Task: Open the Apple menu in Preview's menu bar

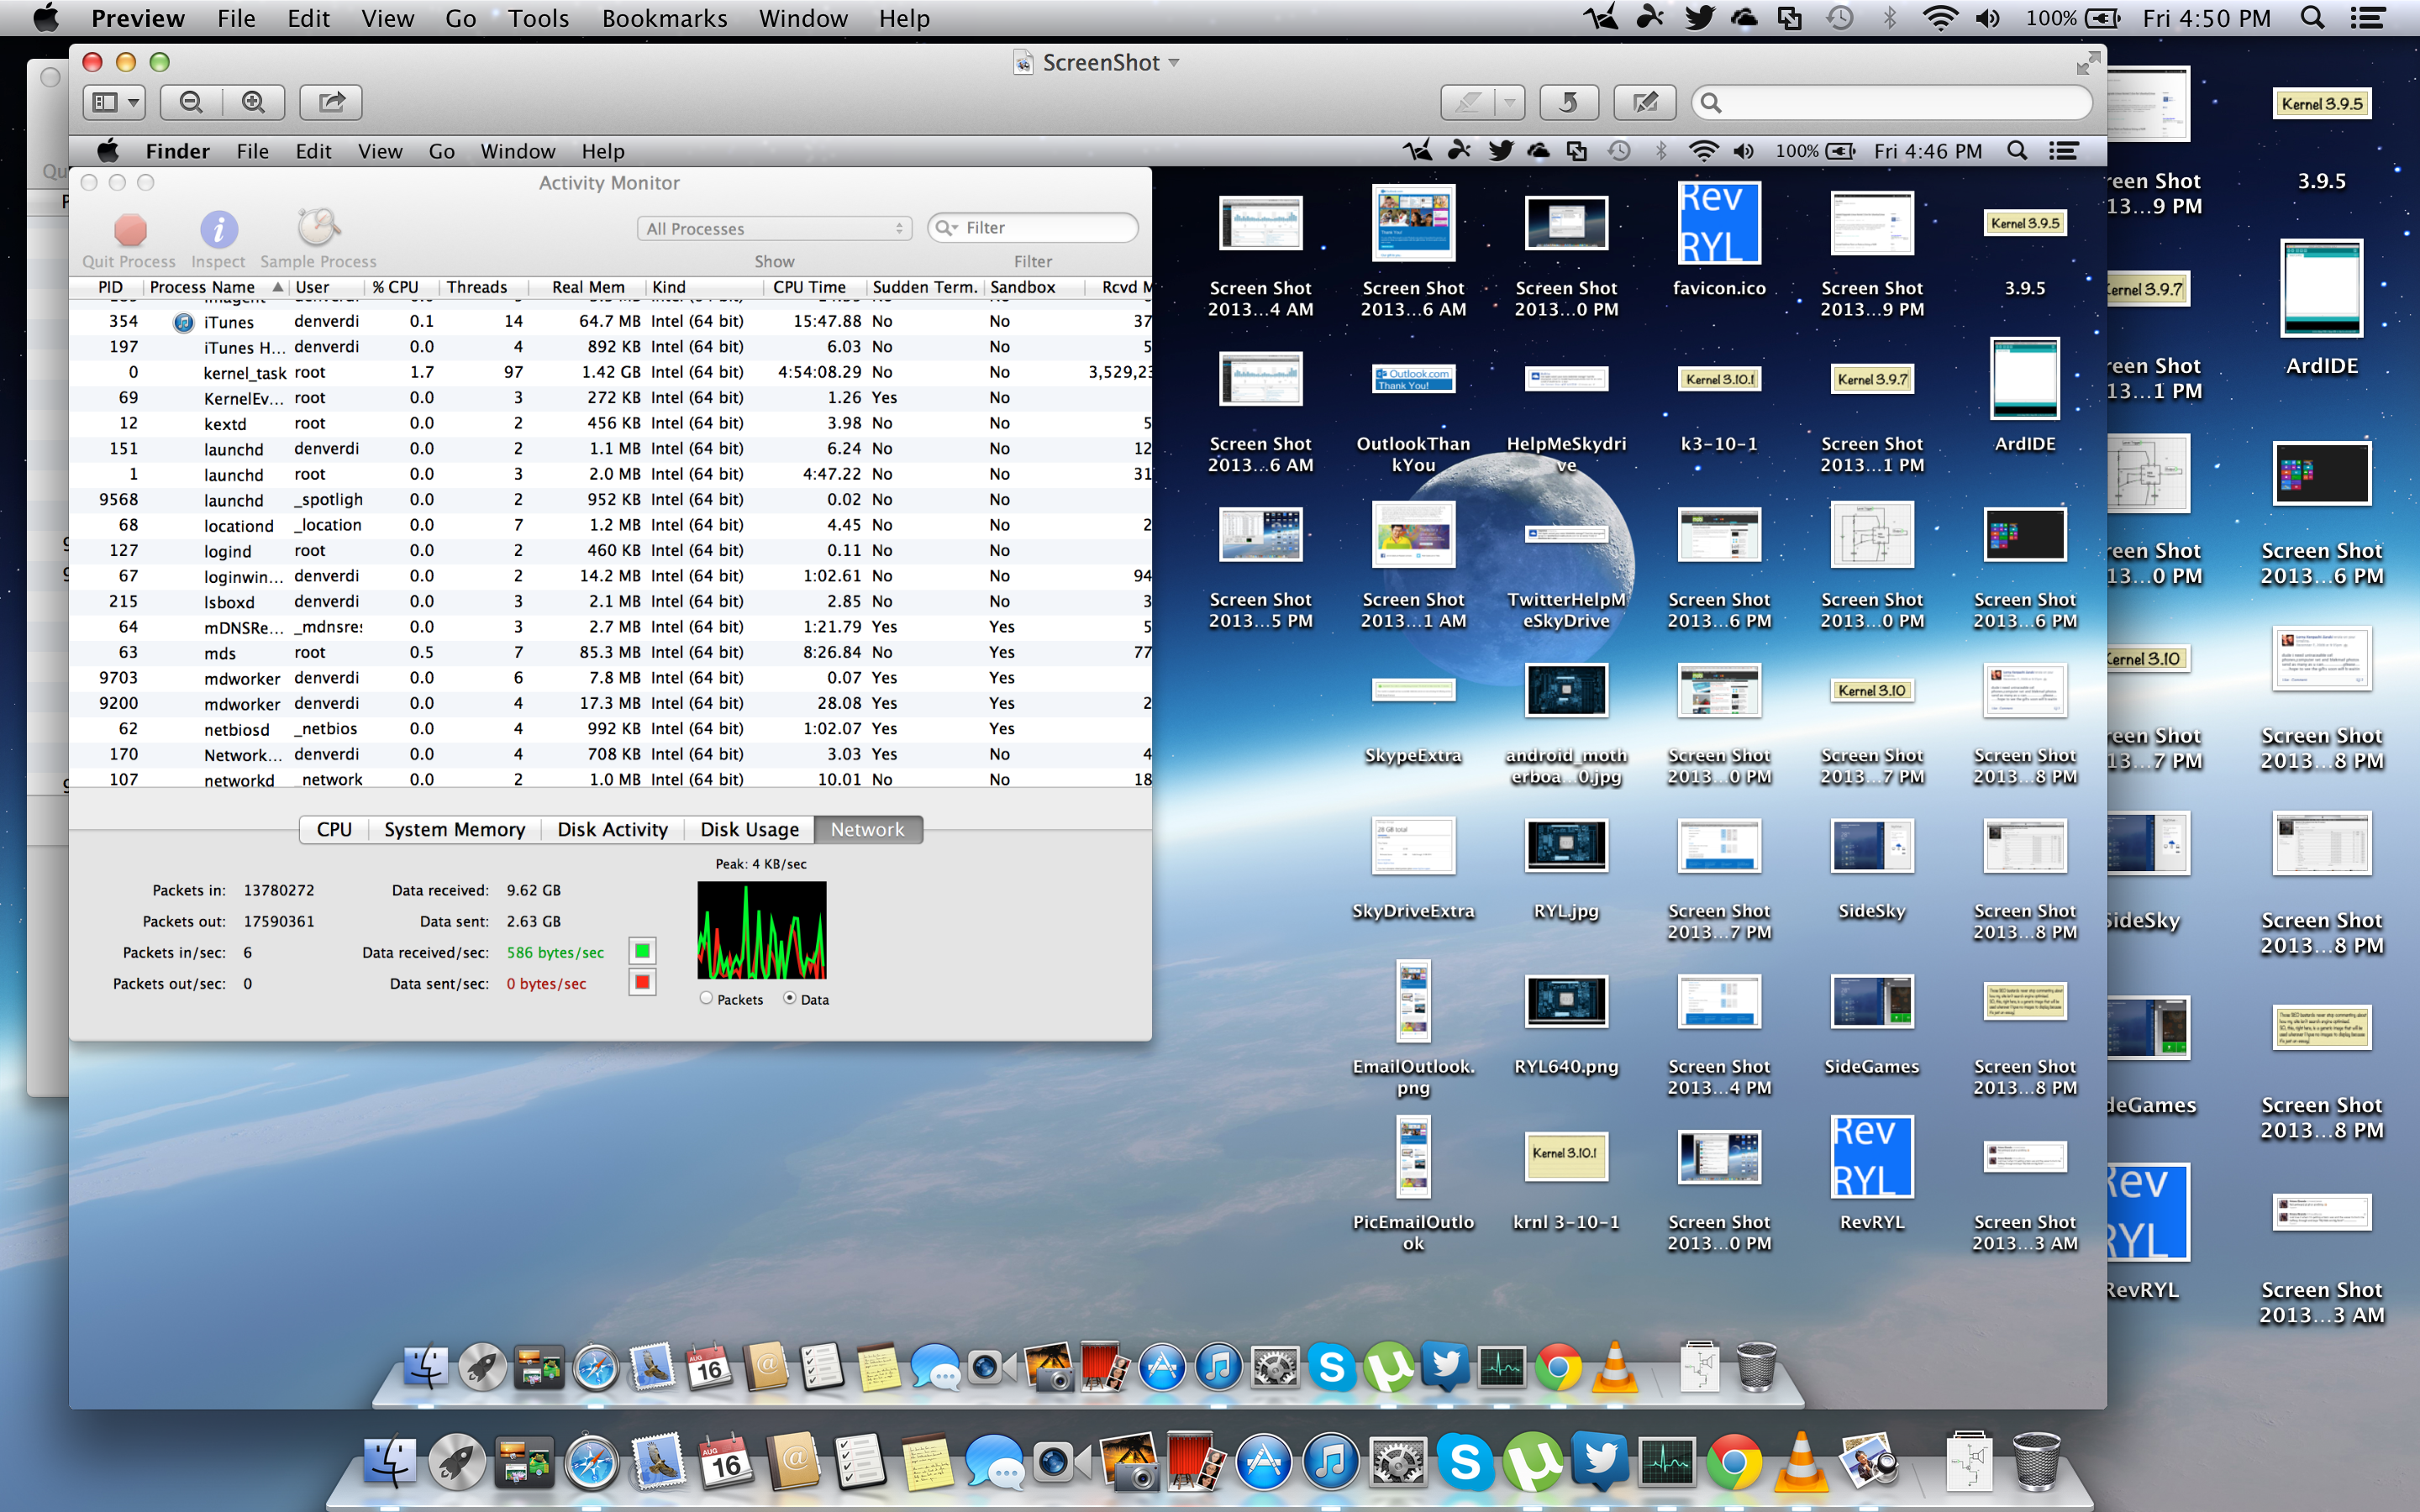Action: (x=46, y=18)
